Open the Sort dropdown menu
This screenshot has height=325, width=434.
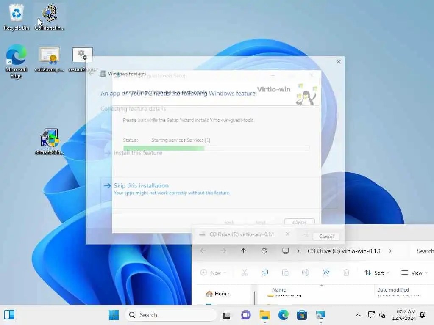click(x=377, y=273)
